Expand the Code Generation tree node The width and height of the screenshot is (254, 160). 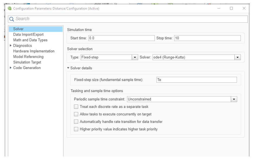(x=11, y=68)
